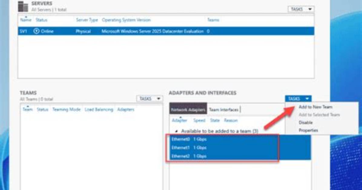Image resolution: width=362 pixels, height=190 pixels.
Task: Sort servers by Server Type column
Action: coord(87,20)
